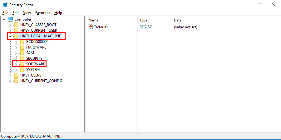Screen dimensions: 281x140
Task: Select the SOFTWARE key label
Action: [36, 64]
